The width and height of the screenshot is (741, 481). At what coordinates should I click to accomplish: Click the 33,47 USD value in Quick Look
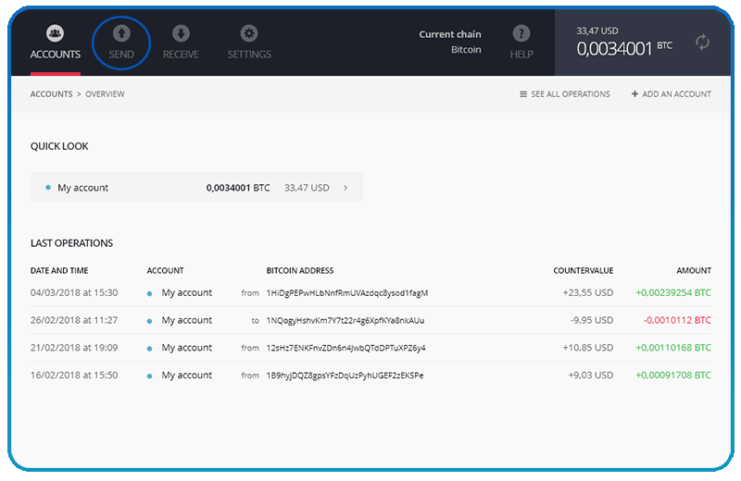(x=307, y=188)
